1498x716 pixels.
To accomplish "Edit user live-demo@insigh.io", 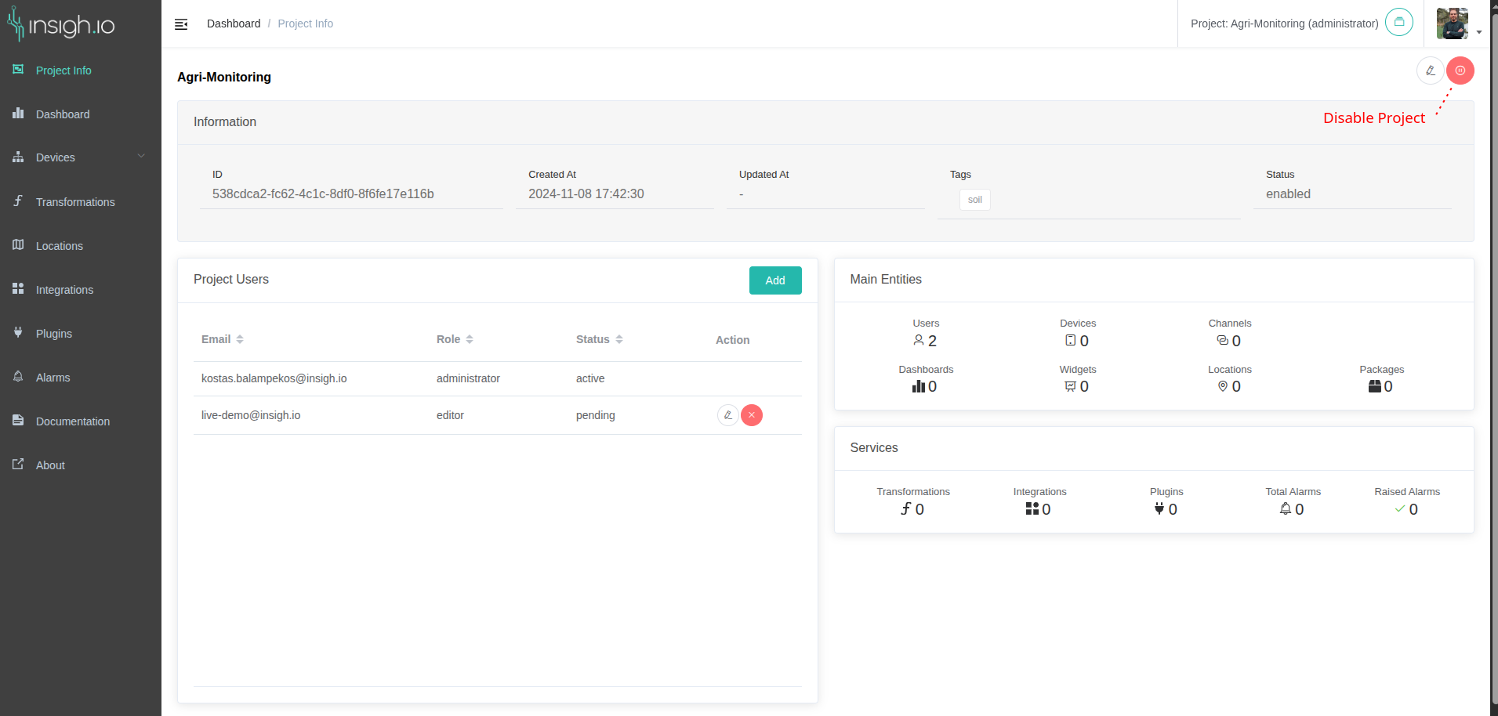I will [x=728, y=415].
